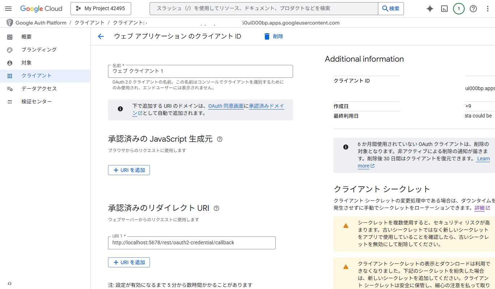Click the 最終利用日 label
Screen dimensions: 495x289
point(346,116)
